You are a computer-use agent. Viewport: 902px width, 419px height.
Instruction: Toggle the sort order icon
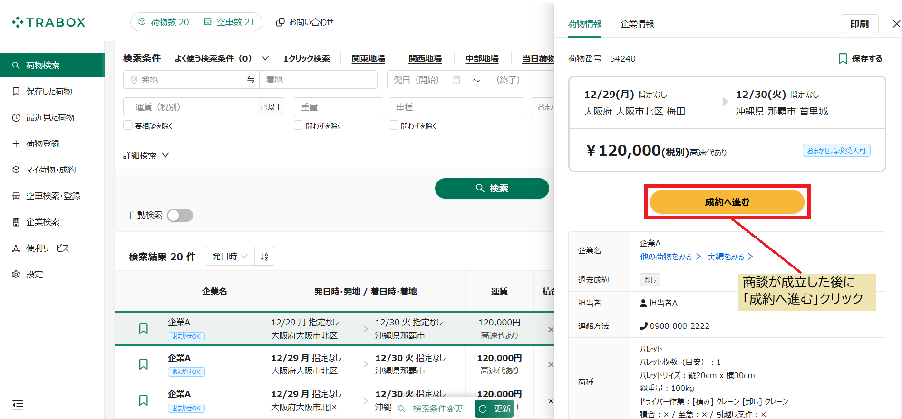pos(264,256)
